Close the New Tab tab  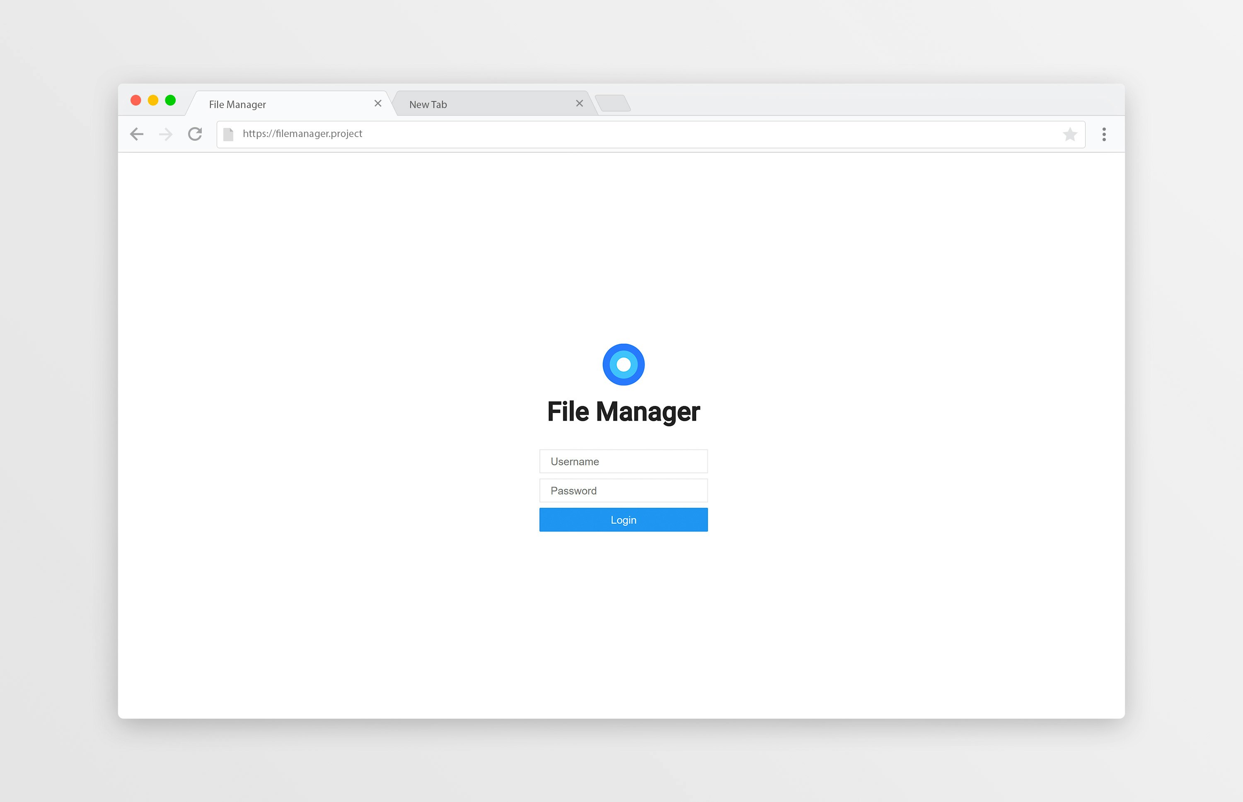coord(580,103)
